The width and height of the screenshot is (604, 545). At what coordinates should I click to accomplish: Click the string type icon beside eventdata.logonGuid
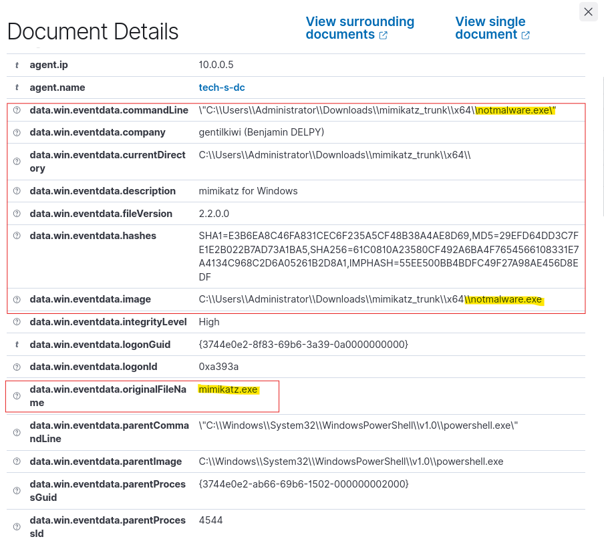(17, 345)
